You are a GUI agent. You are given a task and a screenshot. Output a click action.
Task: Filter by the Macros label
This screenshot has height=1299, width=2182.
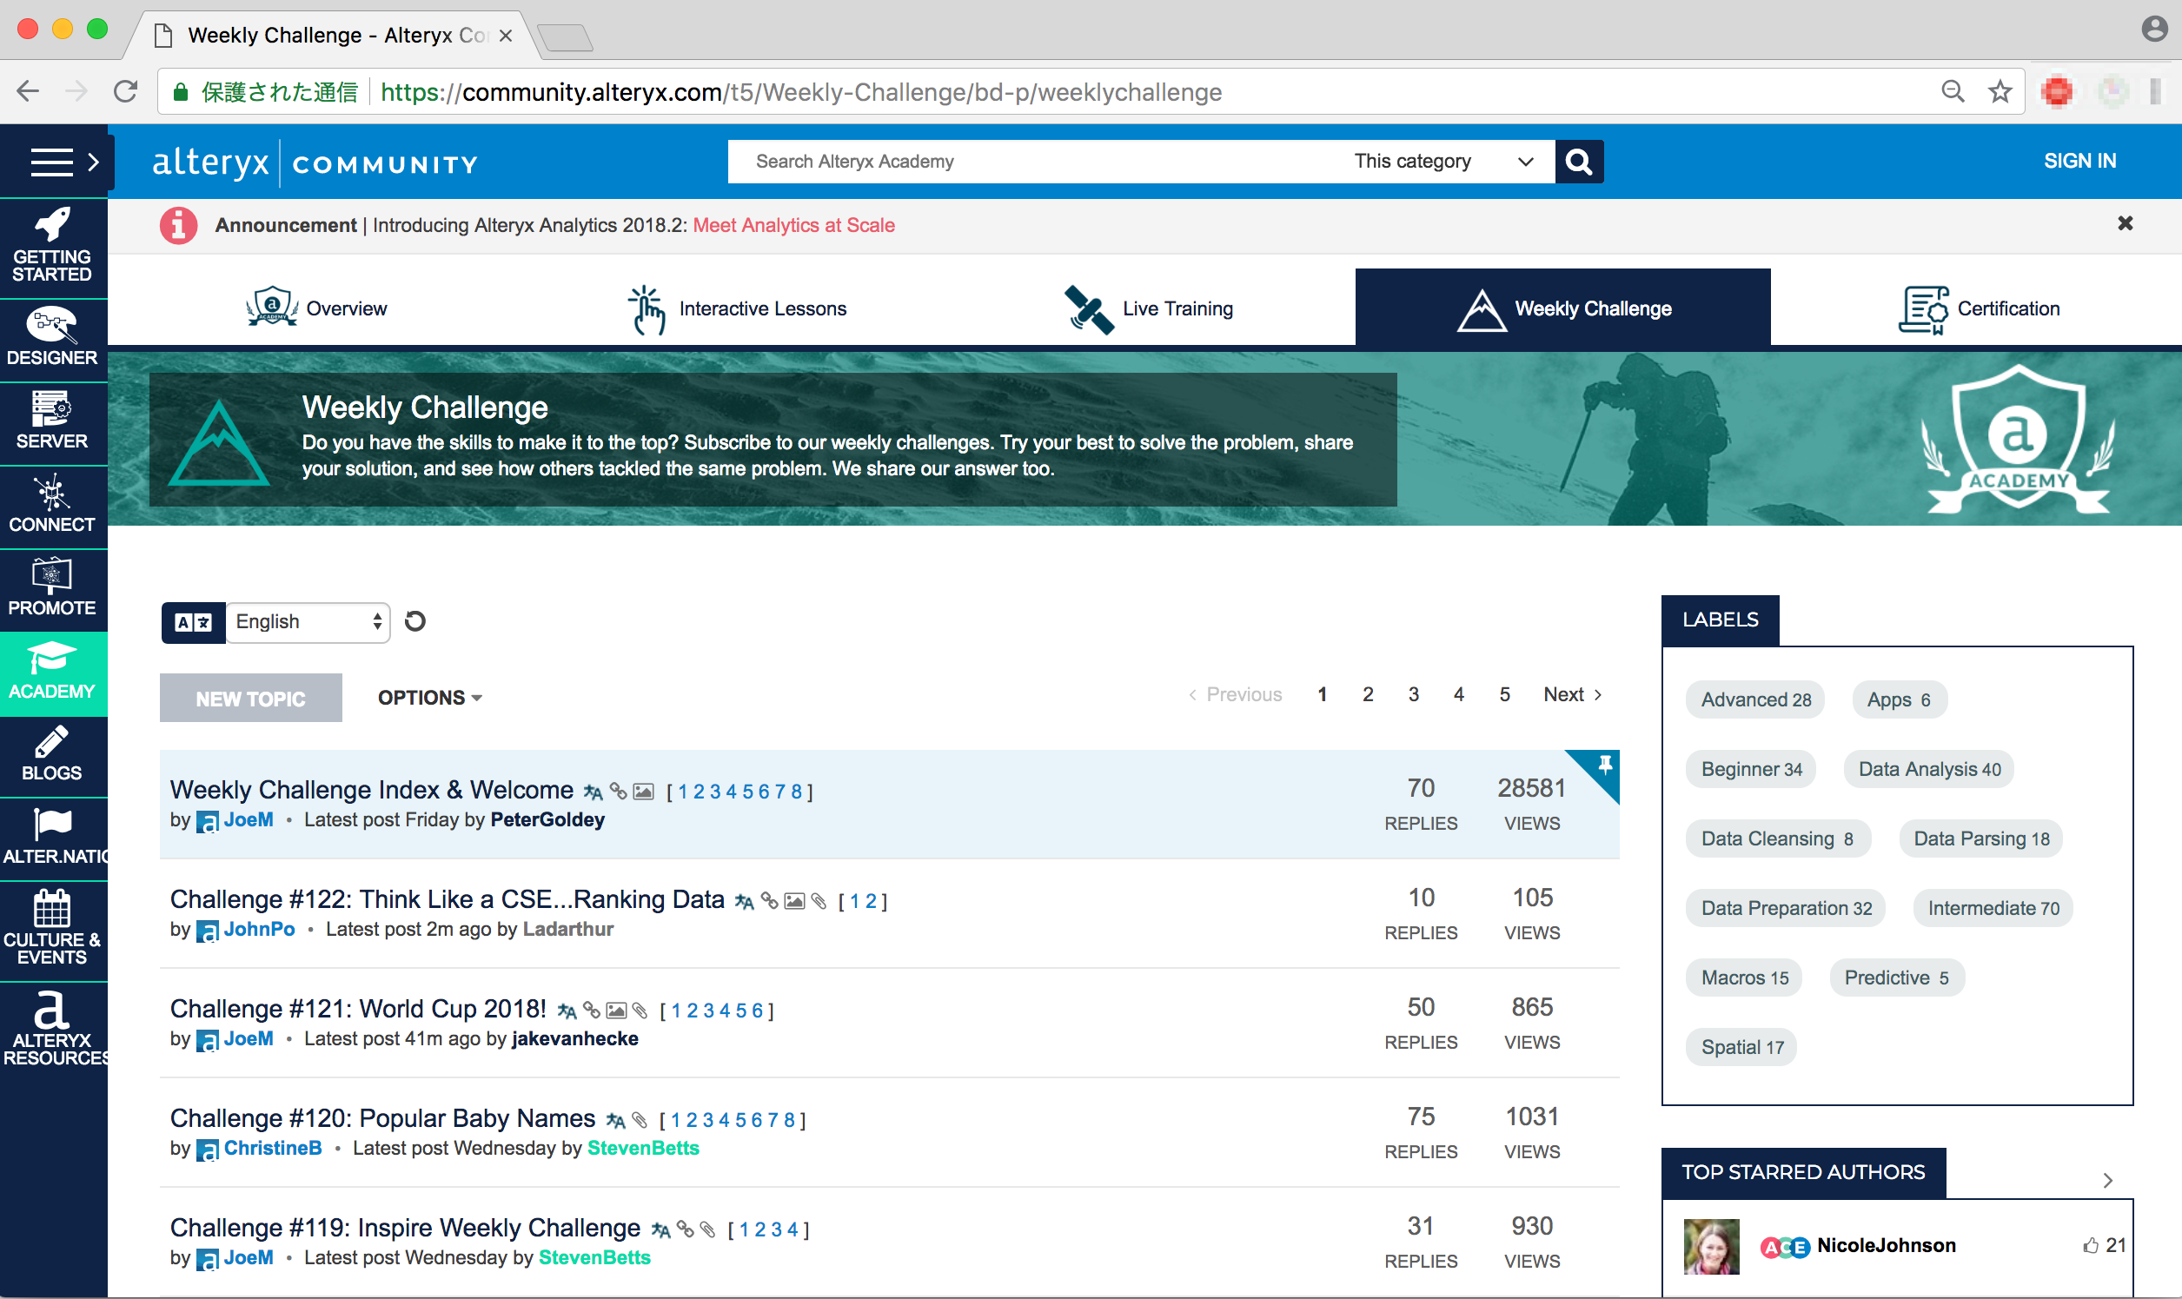[1743, 978]
